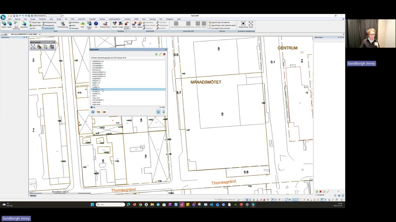Click Lägg till data button
This screenshot has width=396, height=222.
tap(36, 25)
